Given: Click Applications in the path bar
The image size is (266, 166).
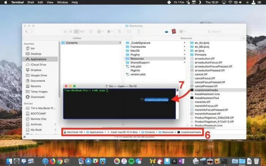Looking at the screenshot, I should [95, 132].
